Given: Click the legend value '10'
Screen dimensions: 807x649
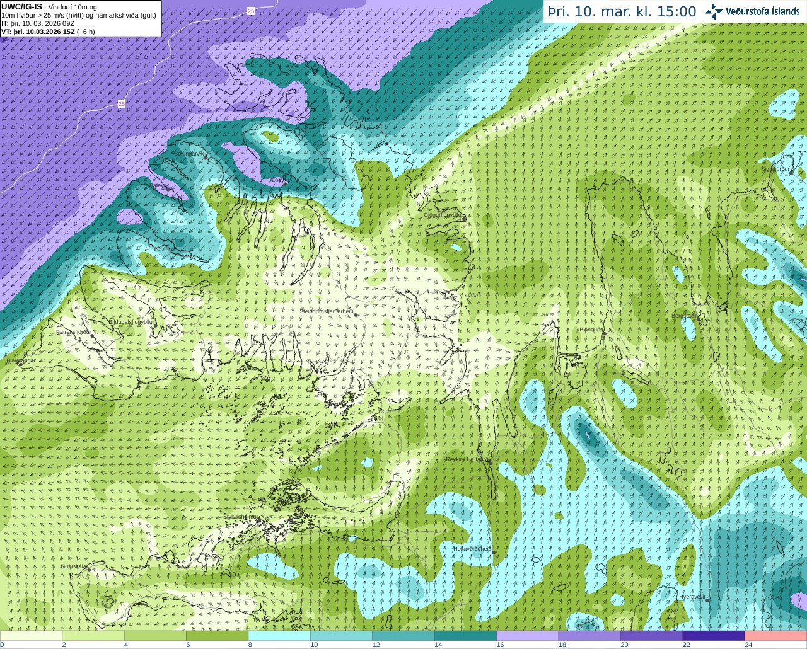Looking at the screenshot, I should coord(314,645).
